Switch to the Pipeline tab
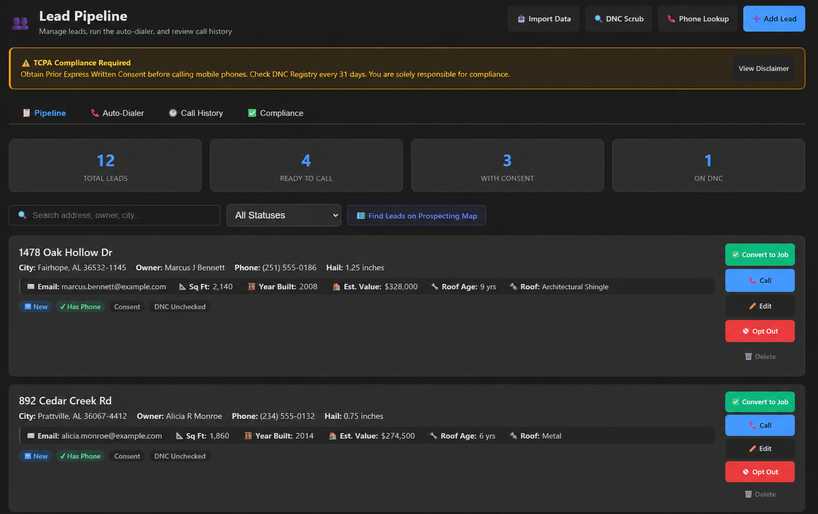This screenshot has width=818, height=514. tap(44, 113)
